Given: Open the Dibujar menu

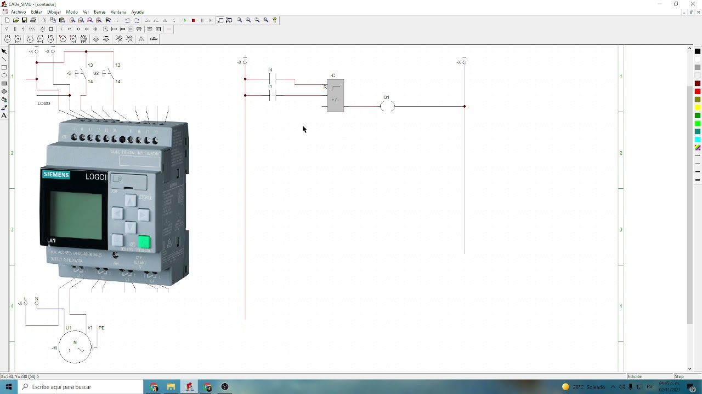Looking at the screenshot, I should (x=54, y=12).
